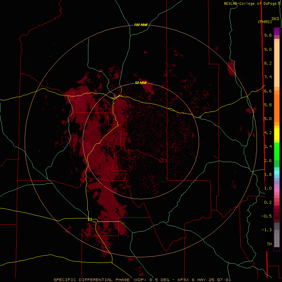Viewport: 282px width, 282px height.
Task: Click the Specific Differential Phase KFSX caption
Action: click(x=142, y=280)
